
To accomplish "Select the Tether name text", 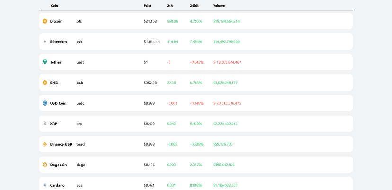I will (x=55, y=62).
